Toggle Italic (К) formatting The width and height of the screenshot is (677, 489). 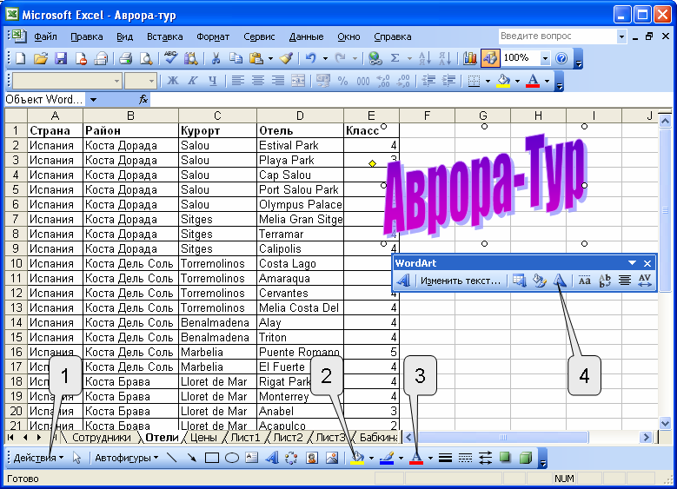pos(193,81)
